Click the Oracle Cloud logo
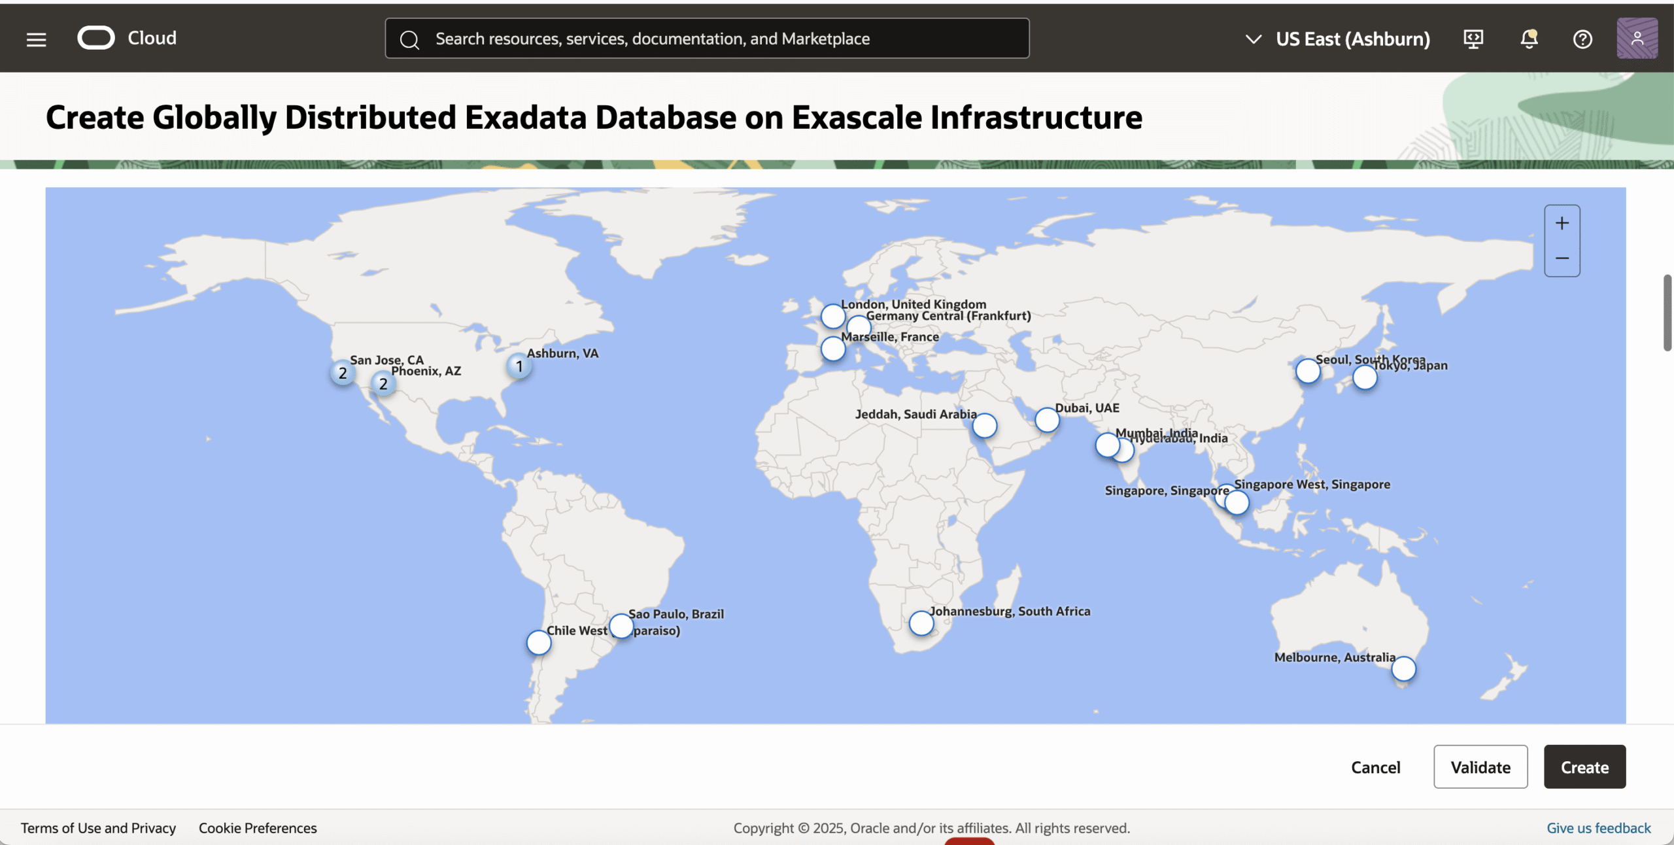Screen dimensions: 1674x845 [x=127, y=38]
